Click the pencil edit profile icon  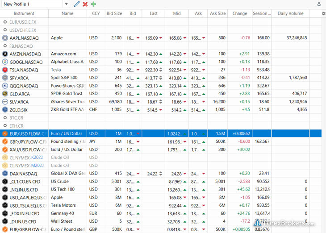77,4
